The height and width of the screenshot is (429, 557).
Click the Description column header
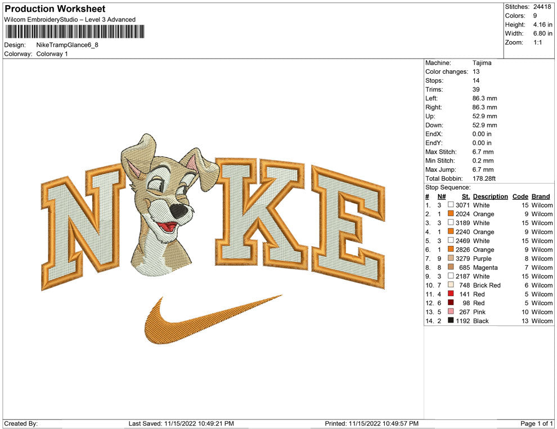[x=490, y=196]
